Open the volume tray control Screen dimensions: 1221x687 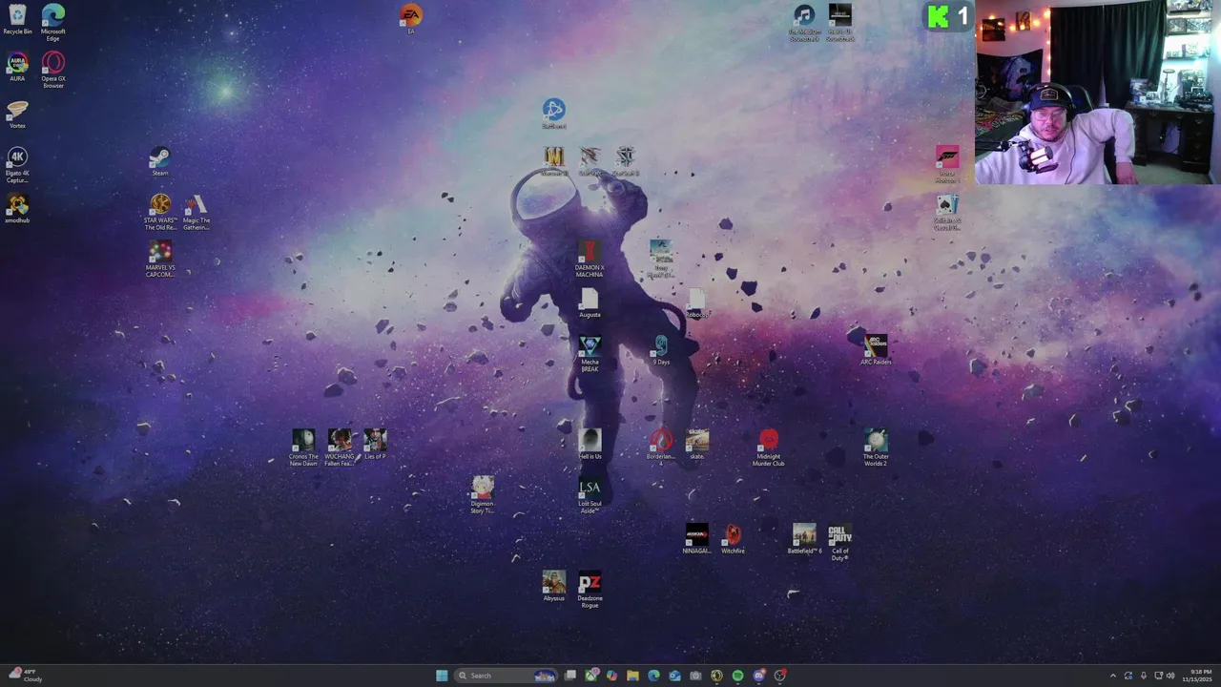1170,676
